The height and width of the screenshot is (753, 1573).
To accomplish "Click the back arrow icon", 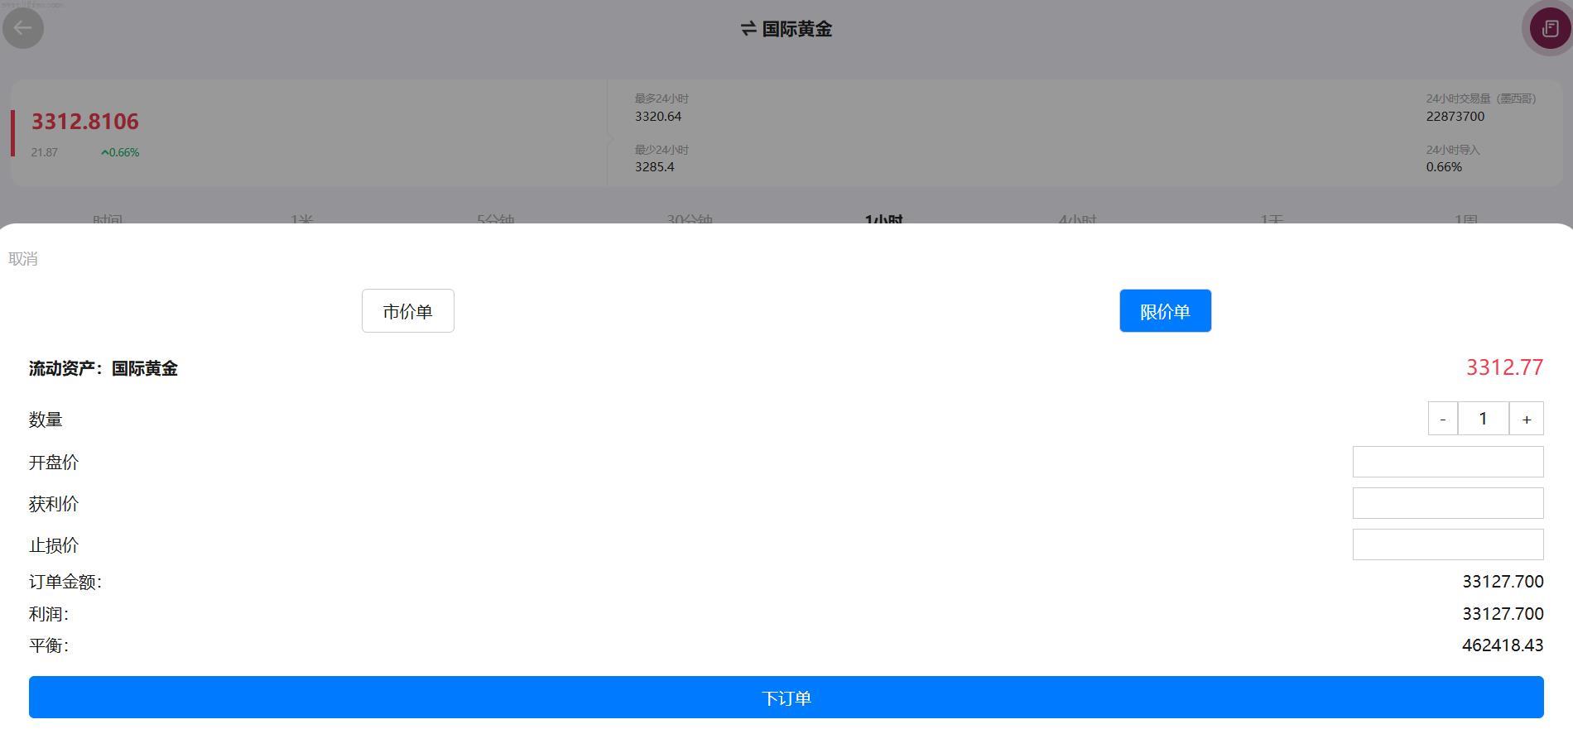I will pos(23,28).
